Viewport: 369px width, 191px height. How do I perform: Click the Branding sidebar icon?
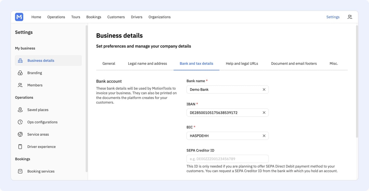[20, 73]
